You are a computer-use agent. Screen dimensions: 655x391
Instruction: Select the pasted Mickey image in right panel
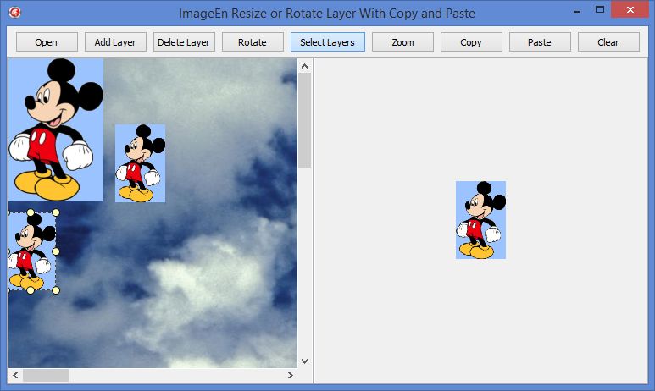480,220
